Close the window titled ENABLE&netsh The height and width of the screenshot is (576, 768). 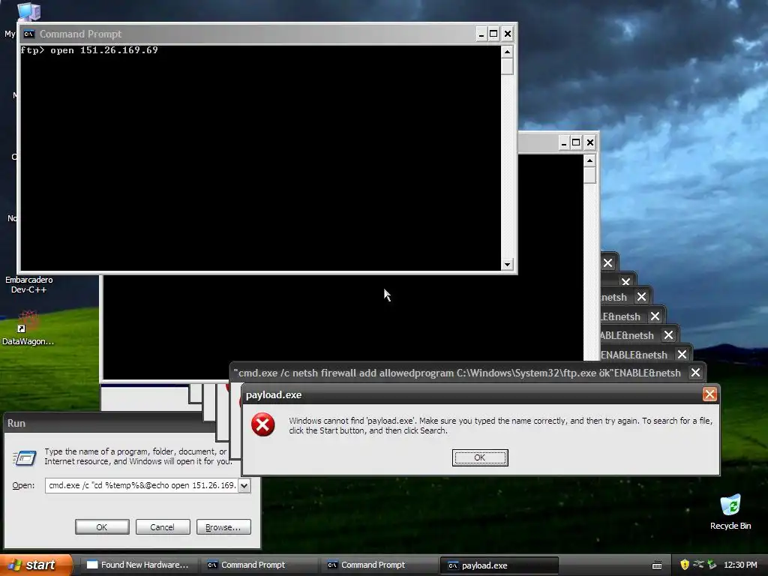point(682,354)
